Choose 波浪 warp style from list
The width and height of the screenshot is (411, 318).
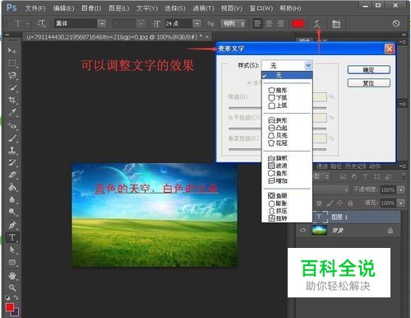(x=278, y=166)
